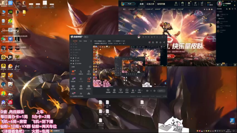Screen dimensions: 237x133
Task: Open chat bubble icon at League client bottom
Action: click(x=218, y=65)
